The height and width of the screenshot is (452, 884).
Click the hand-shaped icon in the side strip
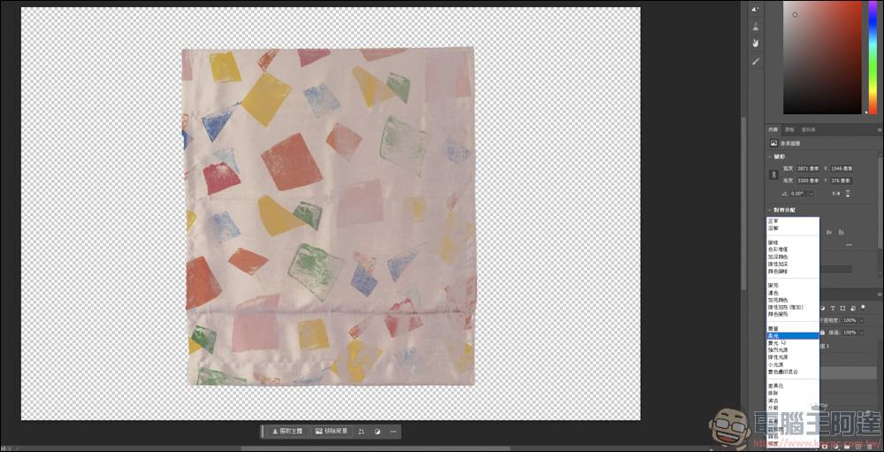pos(756,42)
